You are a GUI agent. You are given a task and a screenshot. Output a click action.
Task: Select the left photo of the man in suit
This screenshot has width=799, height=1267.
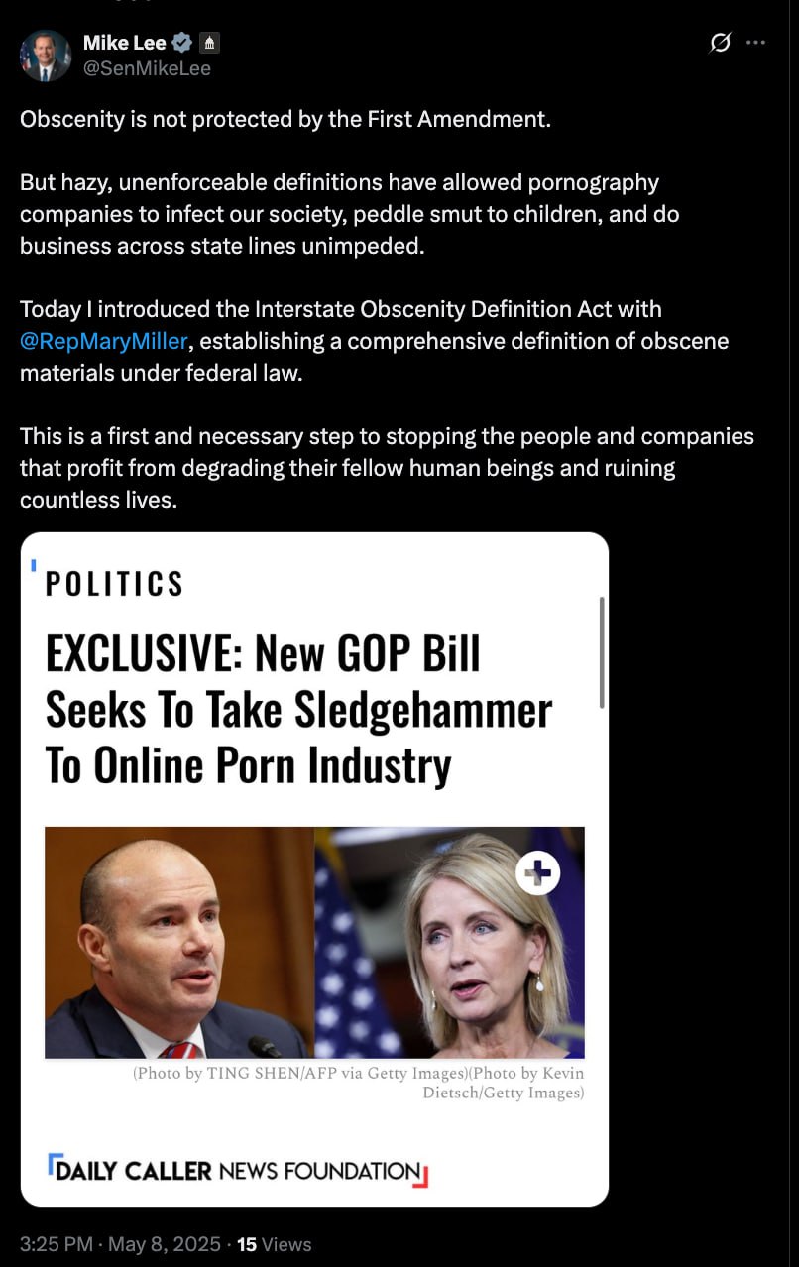179,943
